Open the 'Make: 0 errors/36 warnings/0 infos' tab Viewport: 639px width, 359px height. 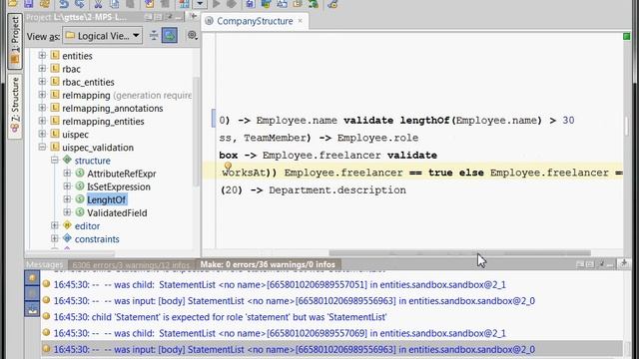click(x=268, y=264)
